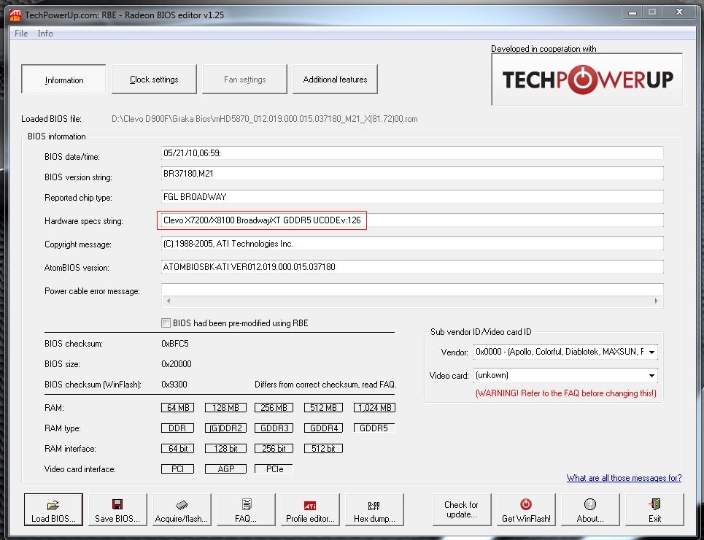Select the 512 bit RAM interface indicator

click(323, 448)
